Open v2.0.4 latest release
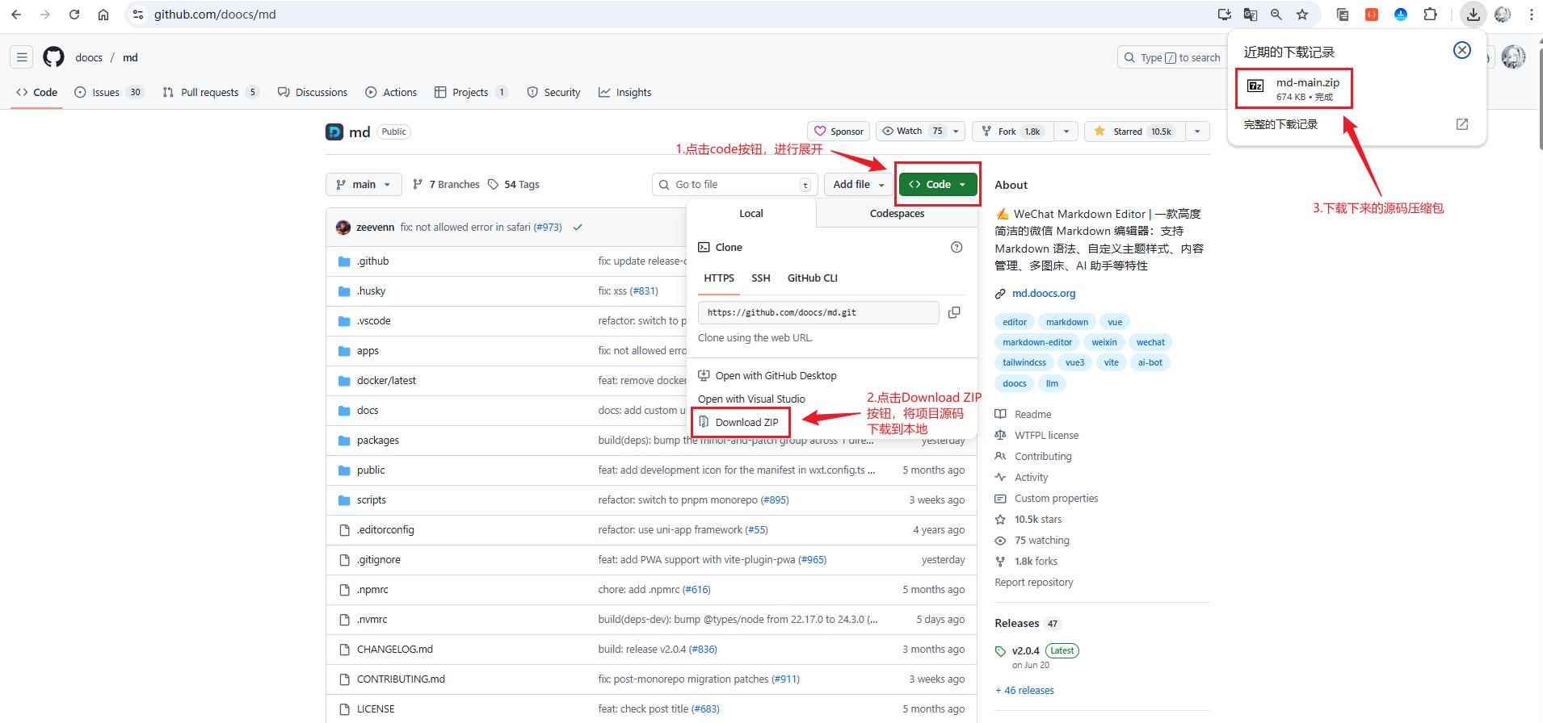 coord(1025,651)
